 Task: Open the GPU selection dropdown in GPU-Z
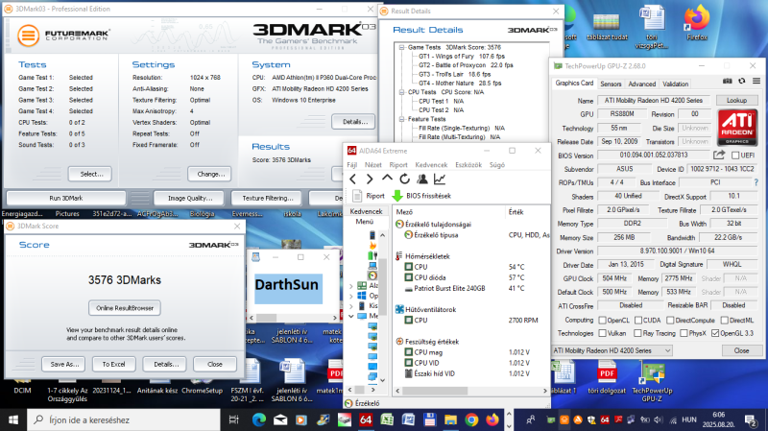click(x=612, y=350)
